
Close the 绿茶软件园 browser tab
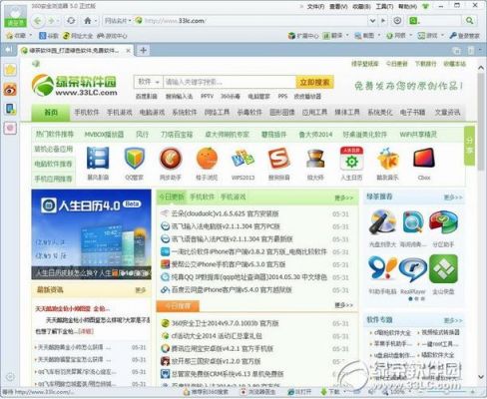click(128, 51)
